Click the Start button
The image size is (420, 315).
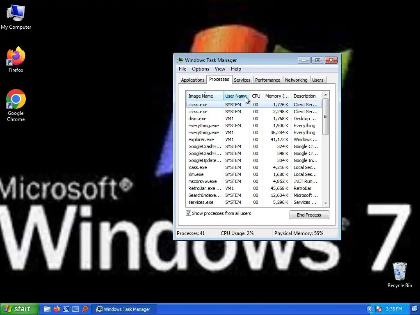(20, 309)
